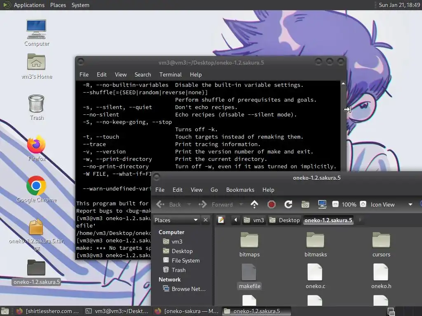The image size is (422, 316).
Task: Open the Applications panel menu
Action: [24, 5]
